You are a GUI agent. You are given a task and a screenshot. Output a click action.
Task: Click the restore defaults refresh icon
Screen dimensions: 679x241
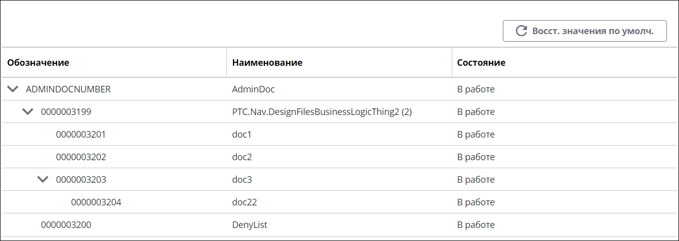521,31
